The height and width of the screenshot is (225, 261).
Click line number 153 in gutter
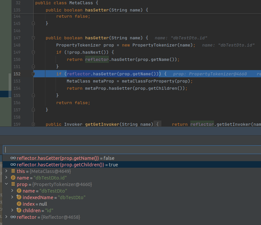(x=17, y=81)
